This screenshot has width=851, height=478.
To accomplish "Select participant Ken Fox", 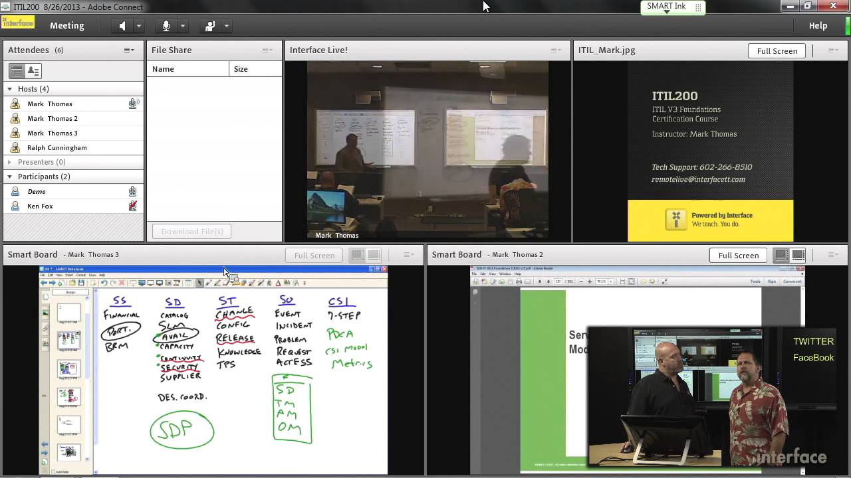I will (x=73, y=206).
